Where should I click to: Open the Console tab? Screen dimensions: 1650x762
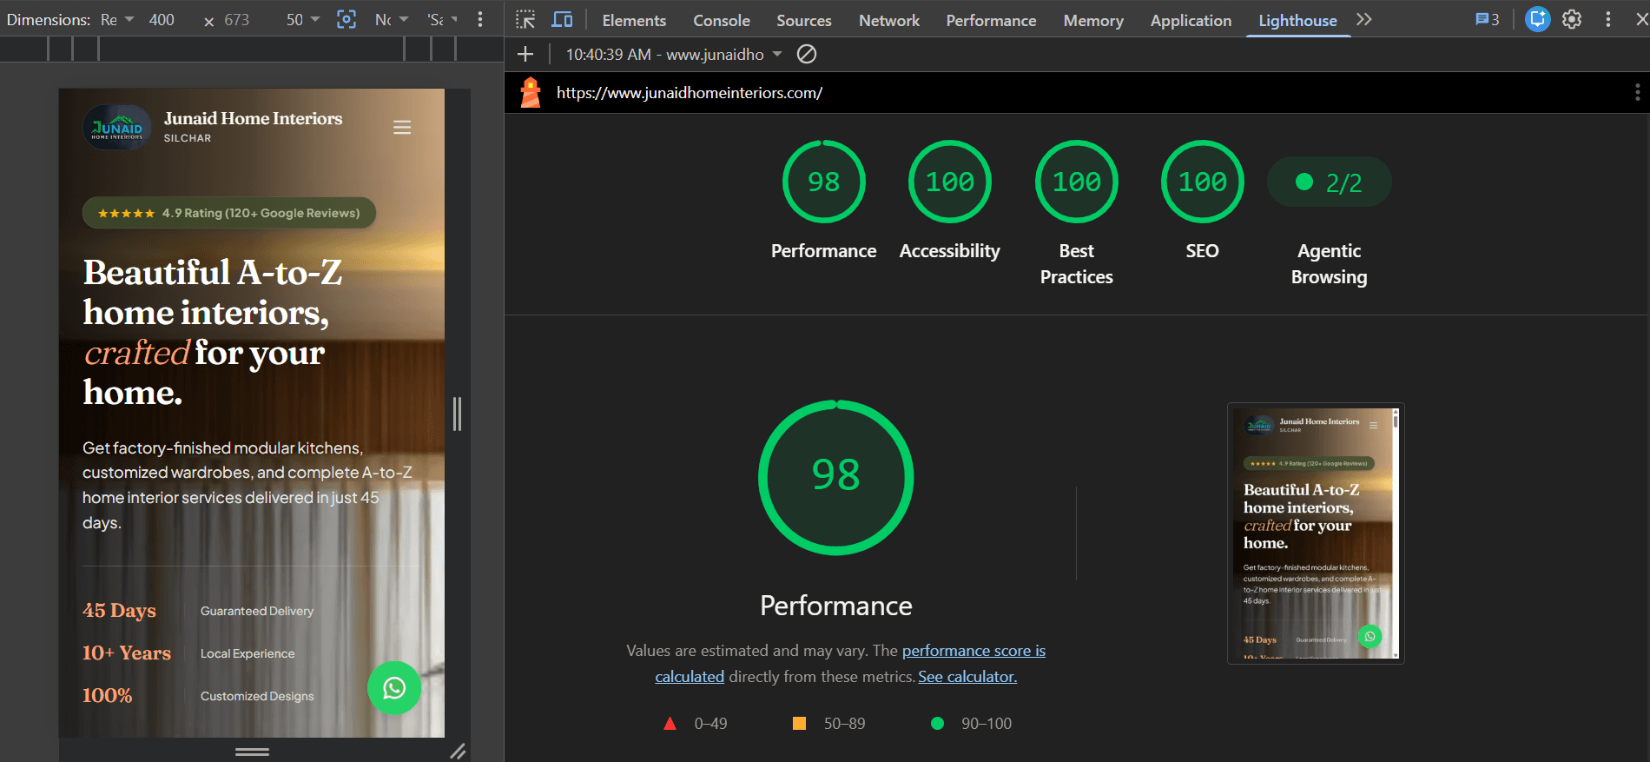click(x=722, y=20)
